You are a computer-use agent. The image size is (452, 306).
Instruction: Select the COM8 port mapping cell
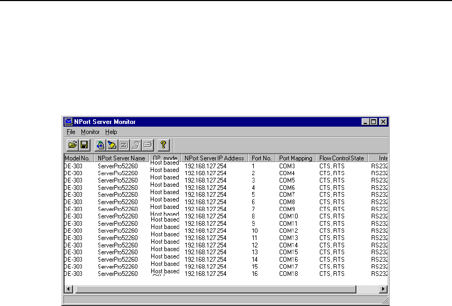tap(287, 202)
